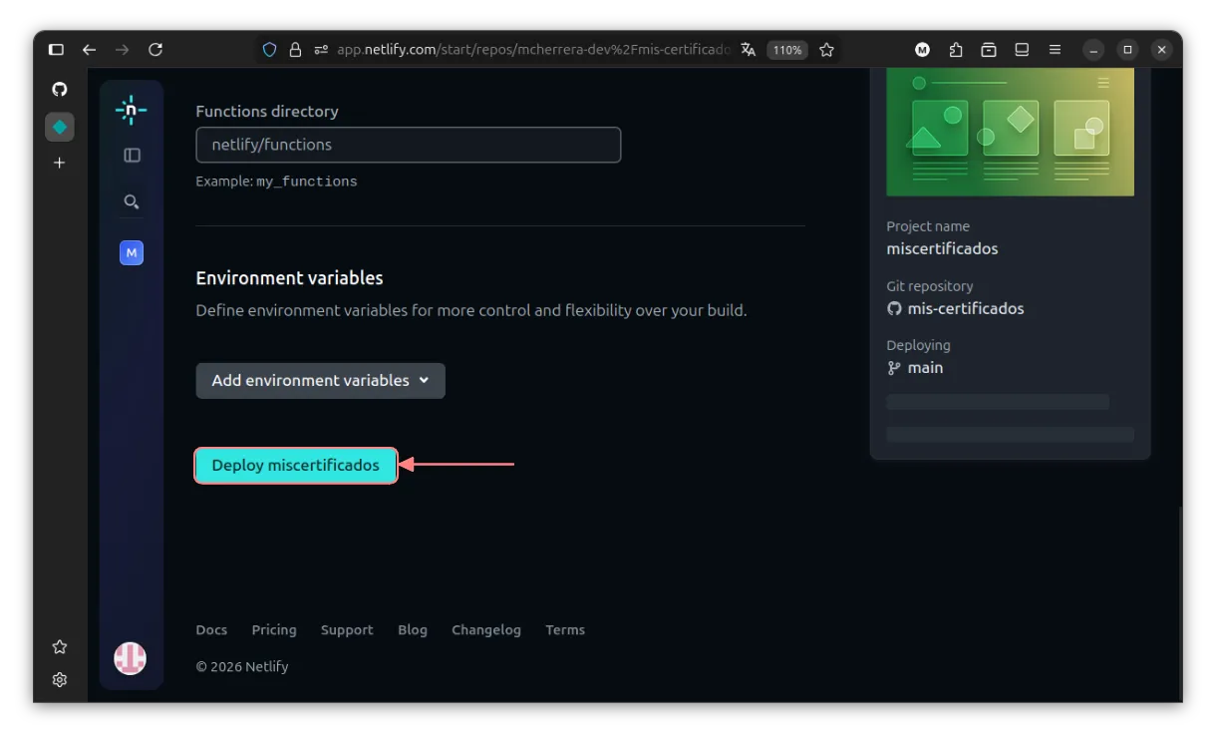1216x738 pixels.
Task: Expand Add environment variables dropdown
Action: pyautogui.click(x=320, y=381)
